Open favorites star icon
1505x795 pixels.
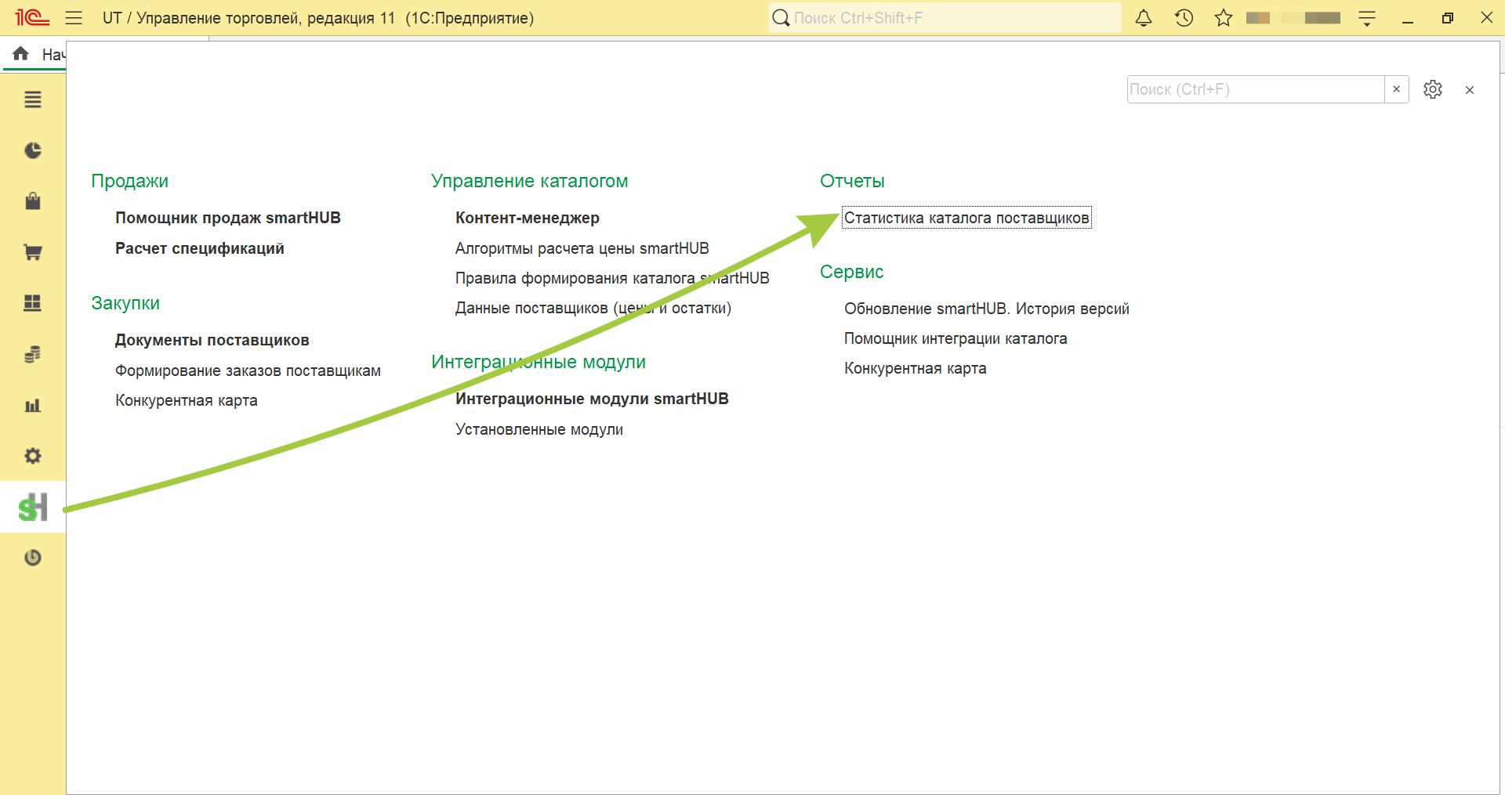pos(1224,18)
